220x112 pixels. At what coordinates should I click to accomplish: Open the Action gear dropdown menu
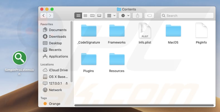[x=124, y=16]
